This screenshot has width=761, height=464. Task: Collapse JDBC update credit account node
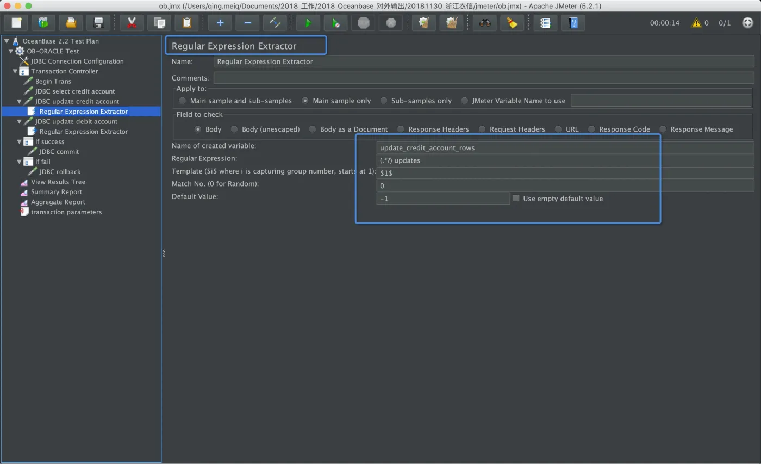20,101
